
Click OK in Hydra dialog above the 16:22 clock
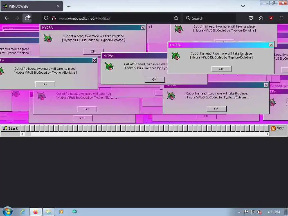(216, 109)
